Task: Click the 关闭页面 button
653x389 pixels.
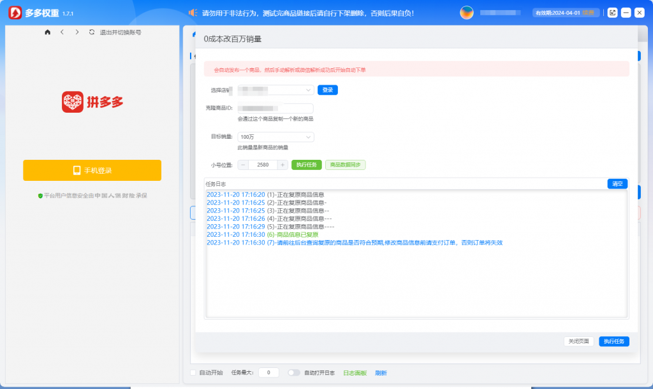Action: (578, 341)
